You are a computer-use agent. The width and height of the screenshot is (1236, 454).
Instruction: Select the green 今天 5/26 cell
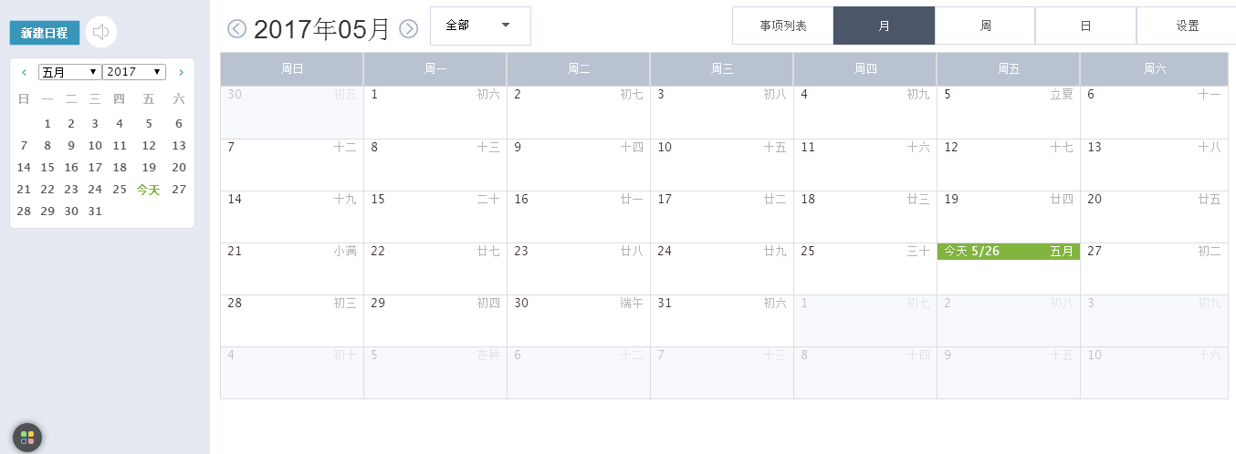click(x=1008, y=252)
